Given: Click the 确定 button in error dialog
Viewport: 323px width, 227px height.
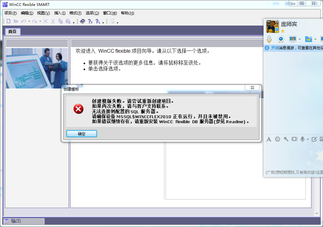Looking at the screenshot, I should (x=82, y=134).
